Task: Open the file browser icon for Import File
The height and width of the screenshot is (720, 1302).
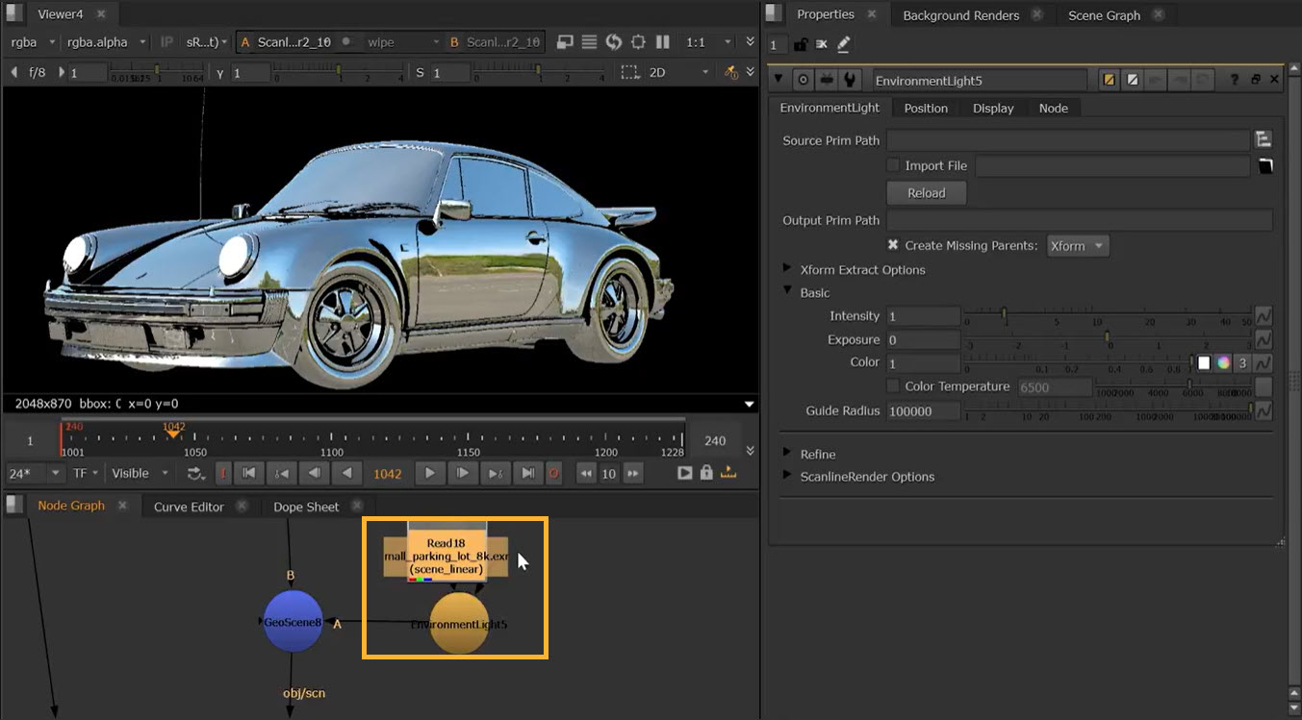Action: pyautogui.click(x=1265, y=166)
